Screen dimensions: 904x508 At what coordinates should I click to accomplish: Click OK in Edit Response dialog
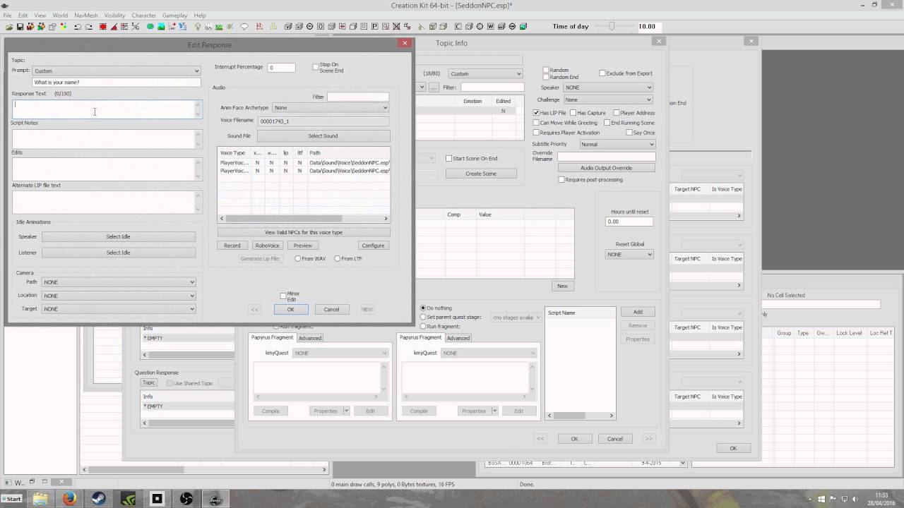click(x=290, y=309)
